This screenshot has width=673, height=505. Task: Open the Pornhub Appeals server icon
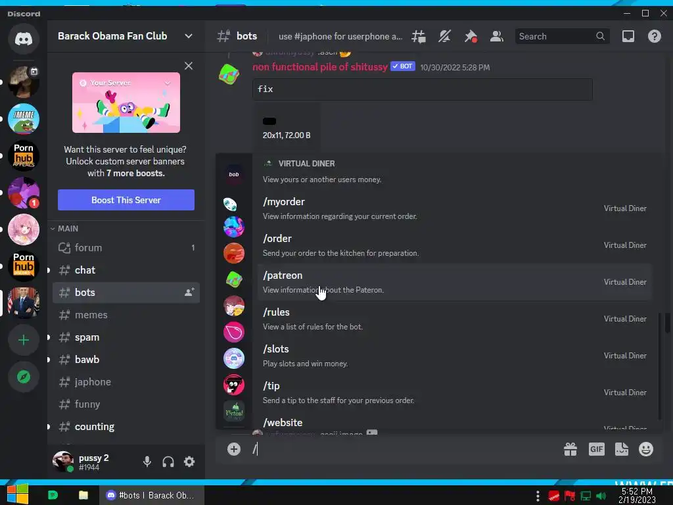click(x=24, y=156)
